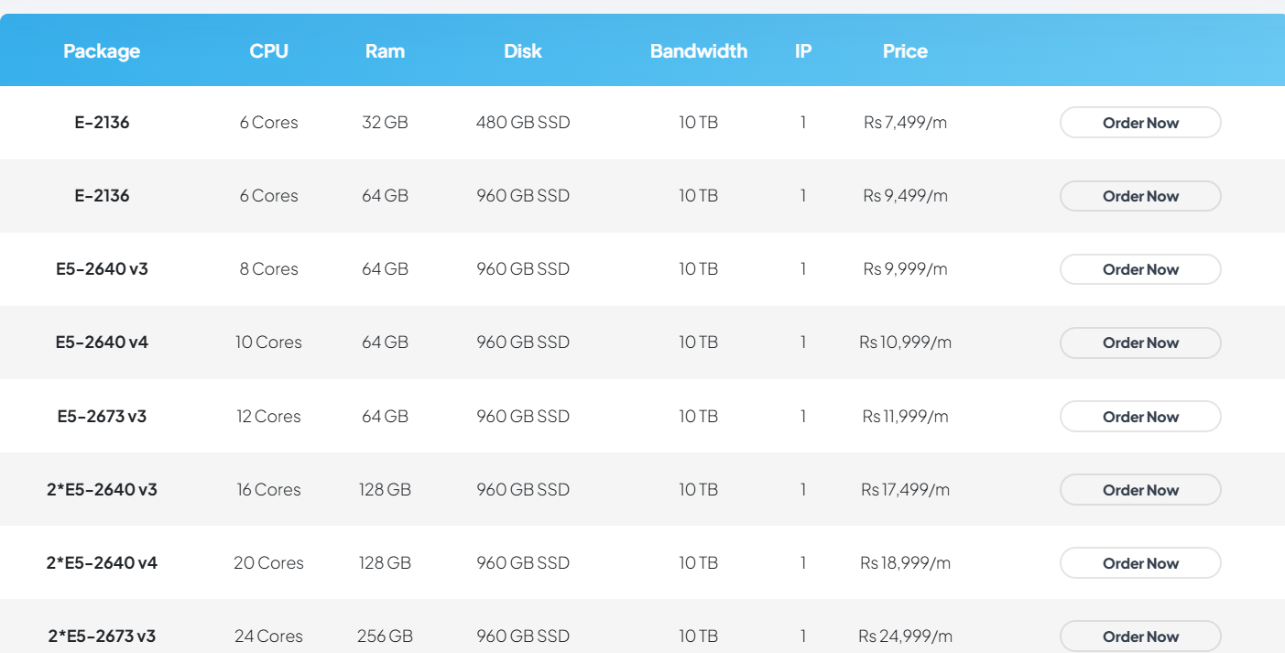Select the Ram column header
The width and height of the screenshot is (1285, 653).
385,51
